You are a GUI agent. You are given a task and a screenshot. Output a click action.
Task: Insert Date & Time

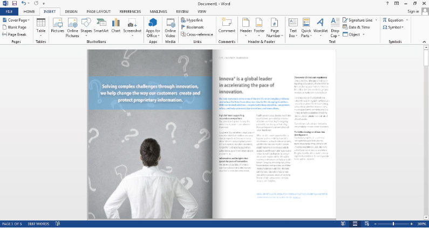(357, 27)
